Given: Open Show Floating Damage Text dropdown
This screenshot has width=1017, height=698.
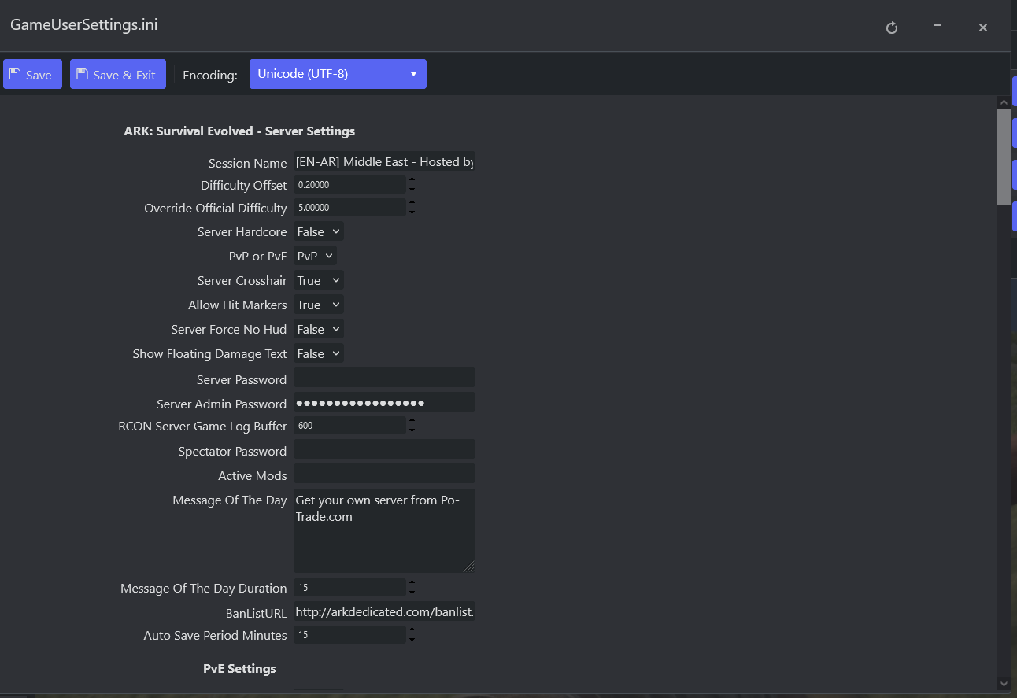Looking at the screenshot, I should click(318, 353).
